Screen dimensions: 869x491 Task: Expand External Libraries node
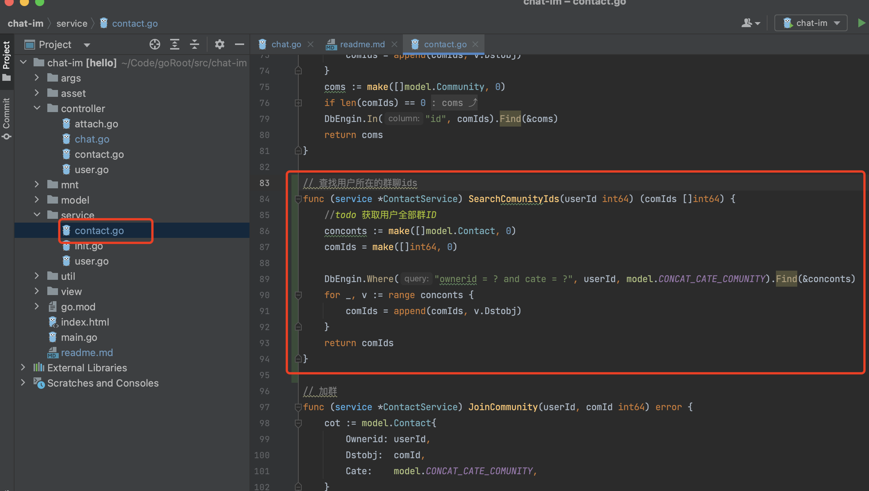coord(23,367)
